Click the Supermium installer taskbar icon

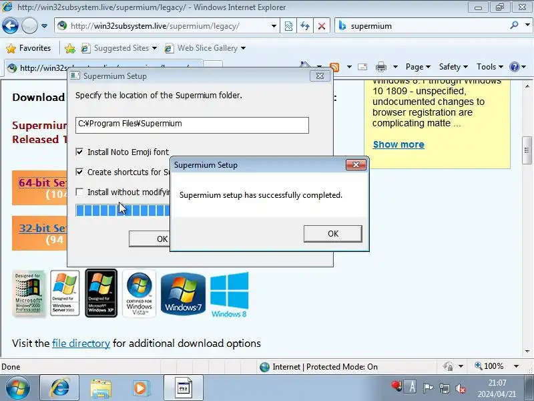coord(184,388)
